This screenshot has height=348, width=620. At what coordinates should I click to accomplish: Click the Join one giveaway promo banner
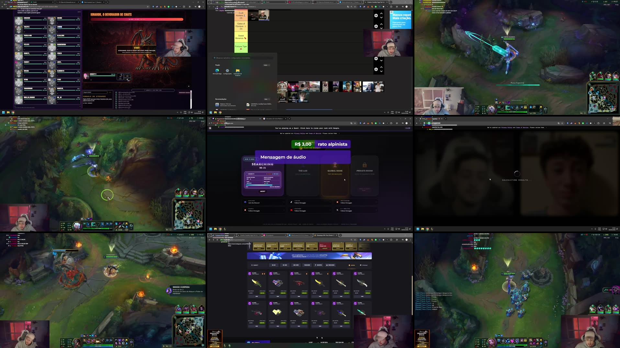point(309,256)
